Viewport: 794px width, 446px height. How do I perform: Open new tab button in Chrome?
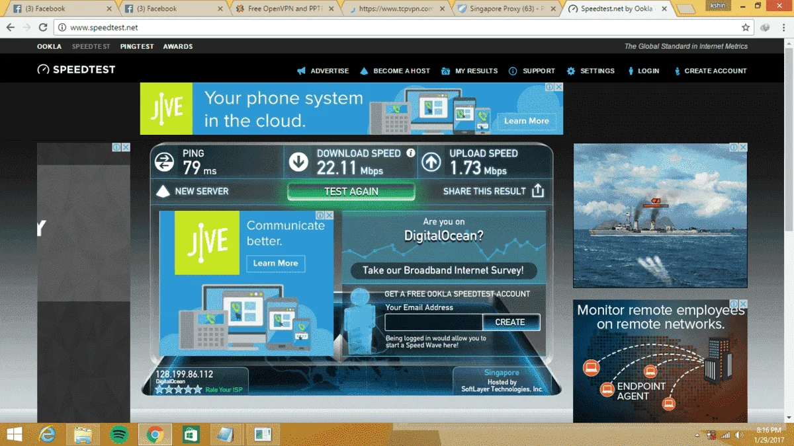point(685,9)
